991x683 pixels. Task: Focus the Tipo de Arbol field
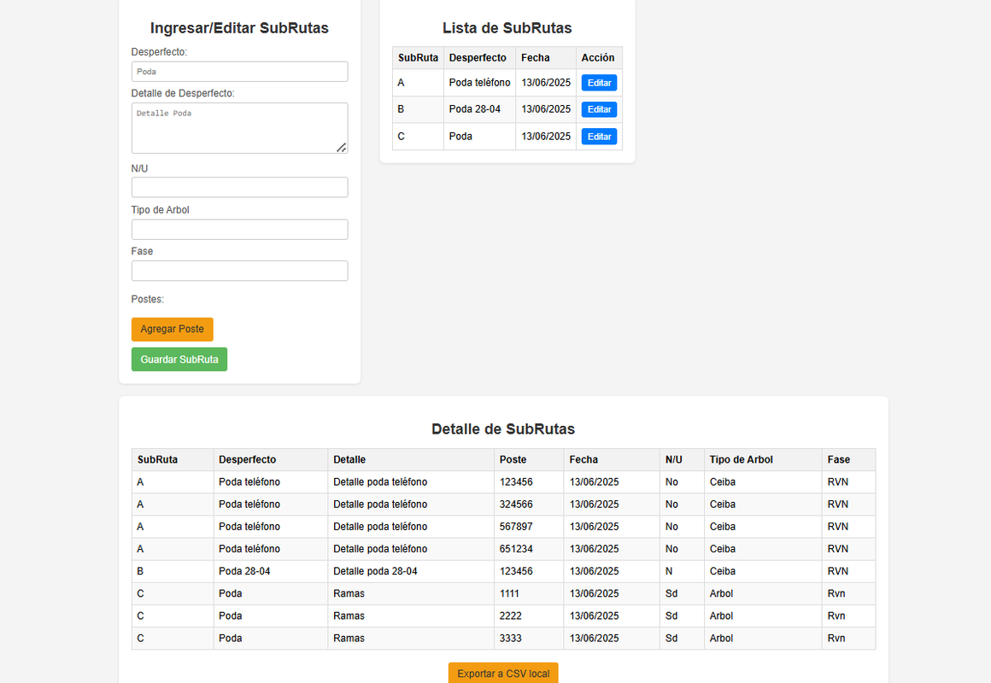click(x=239, y=230)
